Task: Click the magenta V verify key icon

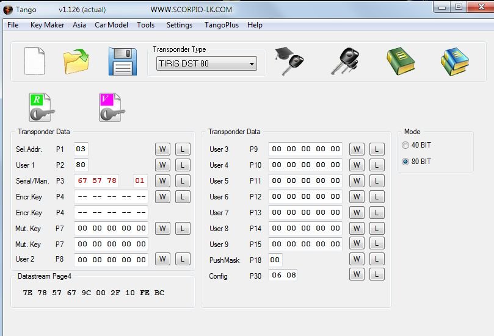Action: 112,108
